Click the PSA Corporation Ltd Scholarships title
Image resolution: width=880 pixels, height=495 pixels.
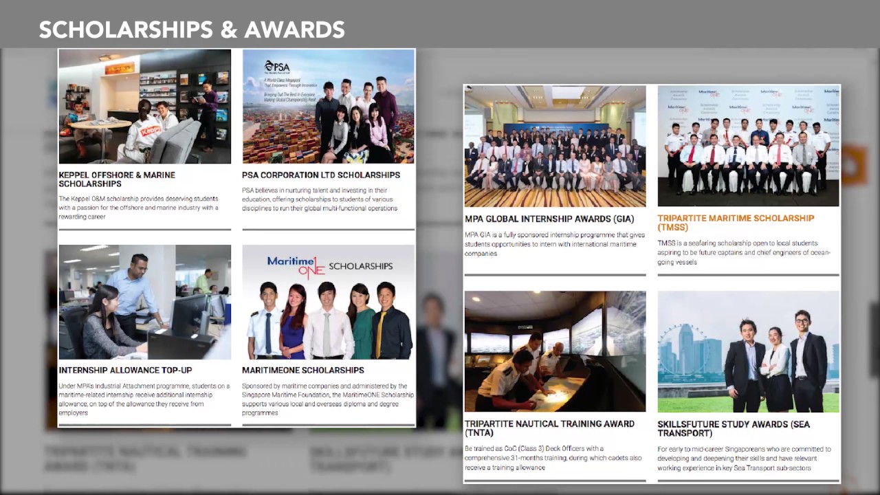[321, 175]
